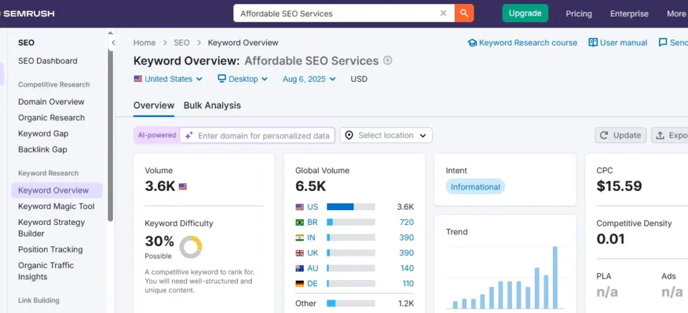
Task: Click the DE volume value 110
Action: (x=408, y=283)
